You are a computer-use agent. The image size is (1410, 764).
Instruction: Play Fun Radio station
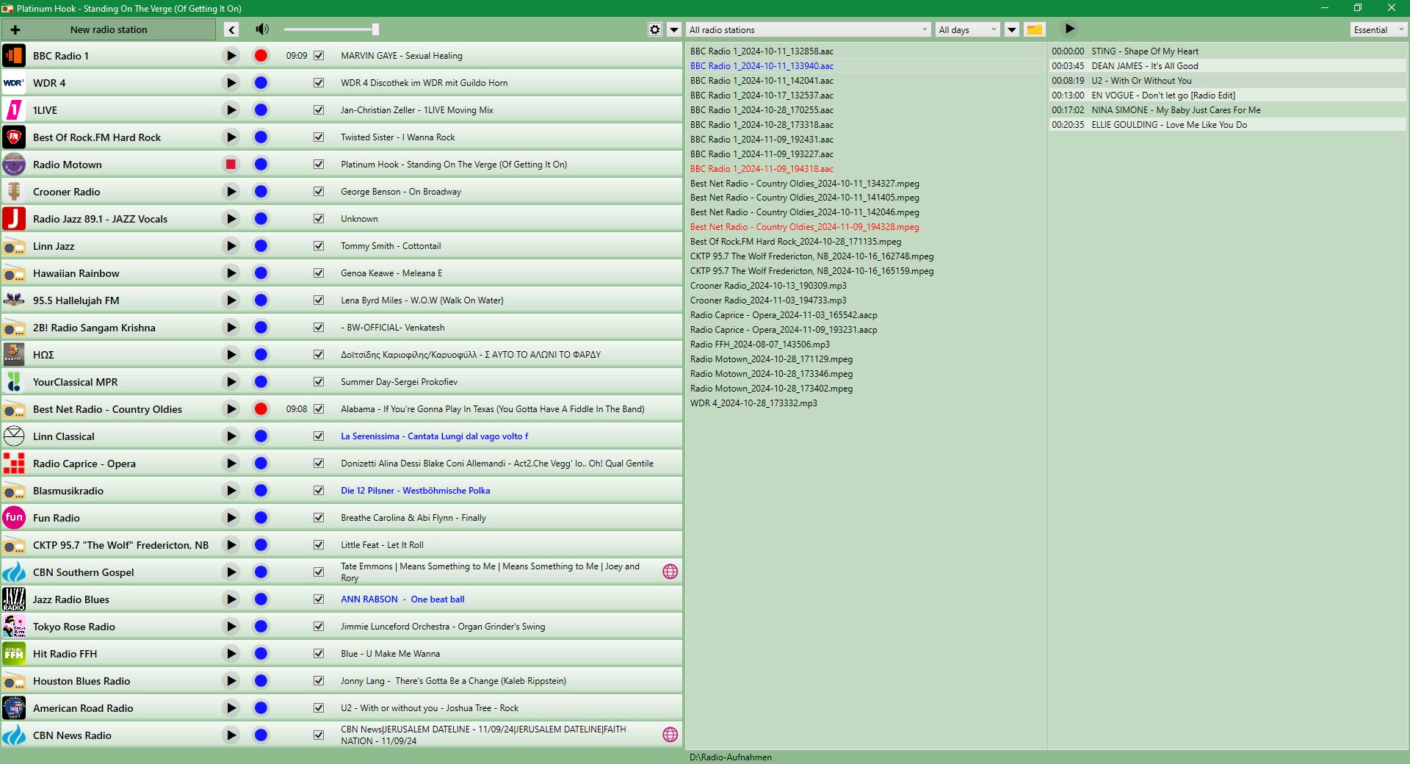pos(231,518)
